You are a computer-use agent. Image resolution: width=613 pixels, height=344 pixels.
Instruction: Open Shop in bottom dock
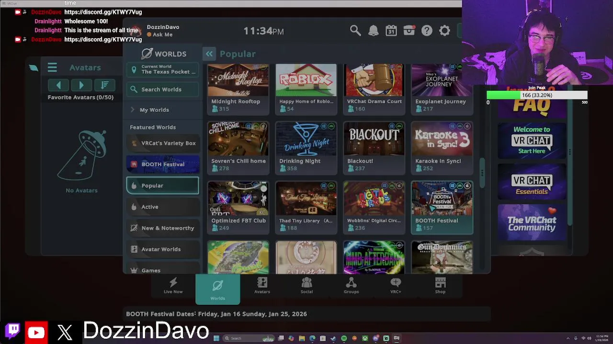coord(440,286)
